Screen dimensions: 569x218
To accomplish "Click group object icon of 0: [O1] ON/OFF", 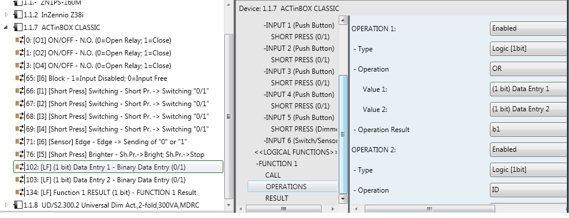I will [20, 40].
